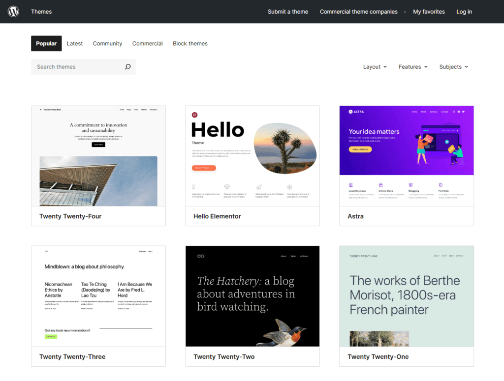Expand the Subjects filter dropdown
The width and height of the screenshot is (504, 381).
tap(454, 67)
